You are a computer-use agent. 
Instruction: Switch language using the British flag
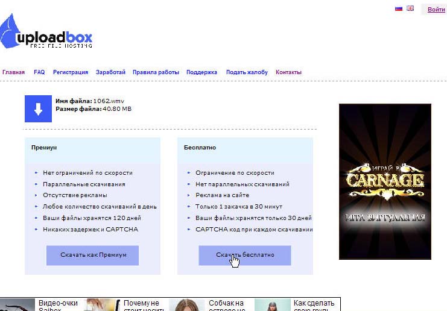(x=410, y=9)
